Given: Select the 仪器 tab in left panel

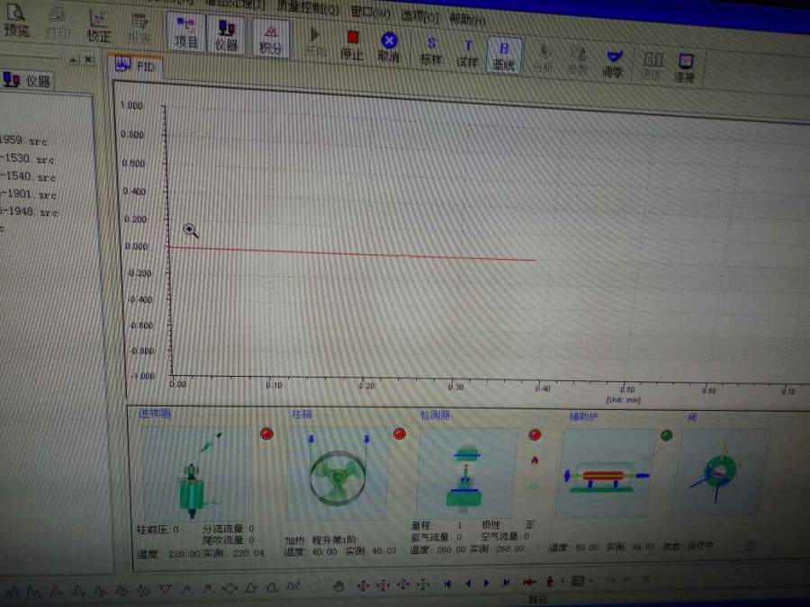Looking at the screenshot, I should (x=27, y=81).
